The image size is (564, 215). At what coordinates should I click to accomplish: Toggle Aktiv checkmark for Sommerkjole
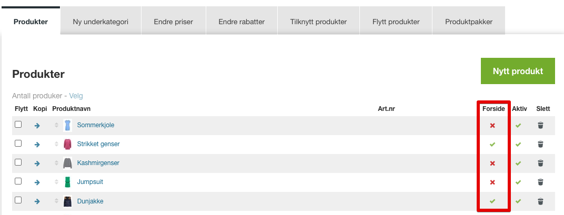click(x=518, y=126)
